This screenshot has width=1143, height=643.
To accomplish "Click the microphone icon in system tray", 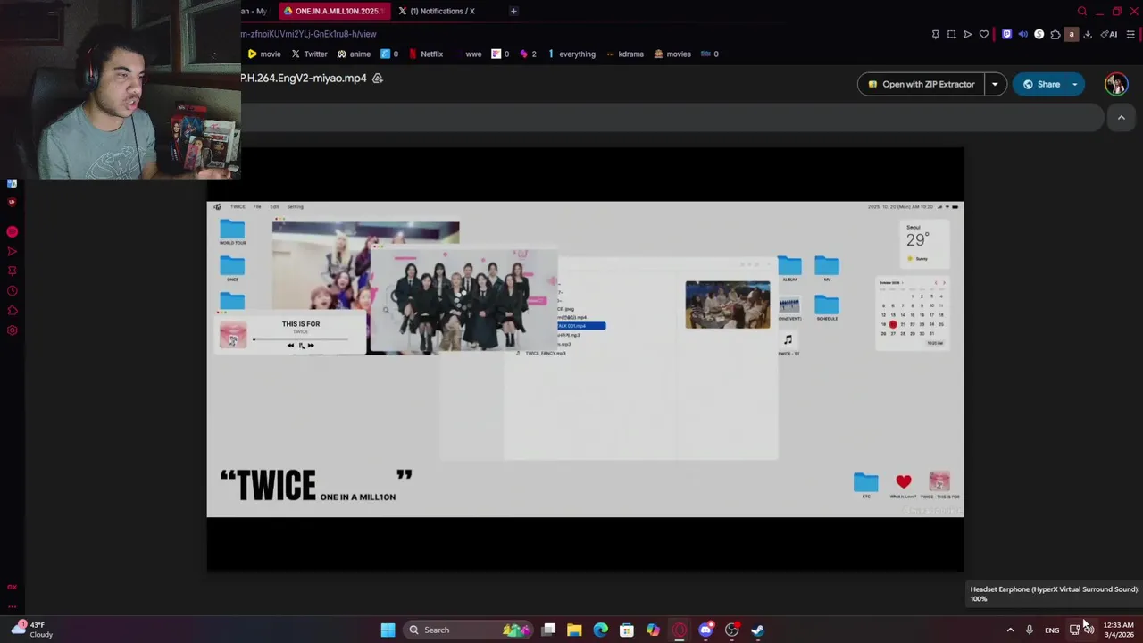I will click(x=1030, y=630).
